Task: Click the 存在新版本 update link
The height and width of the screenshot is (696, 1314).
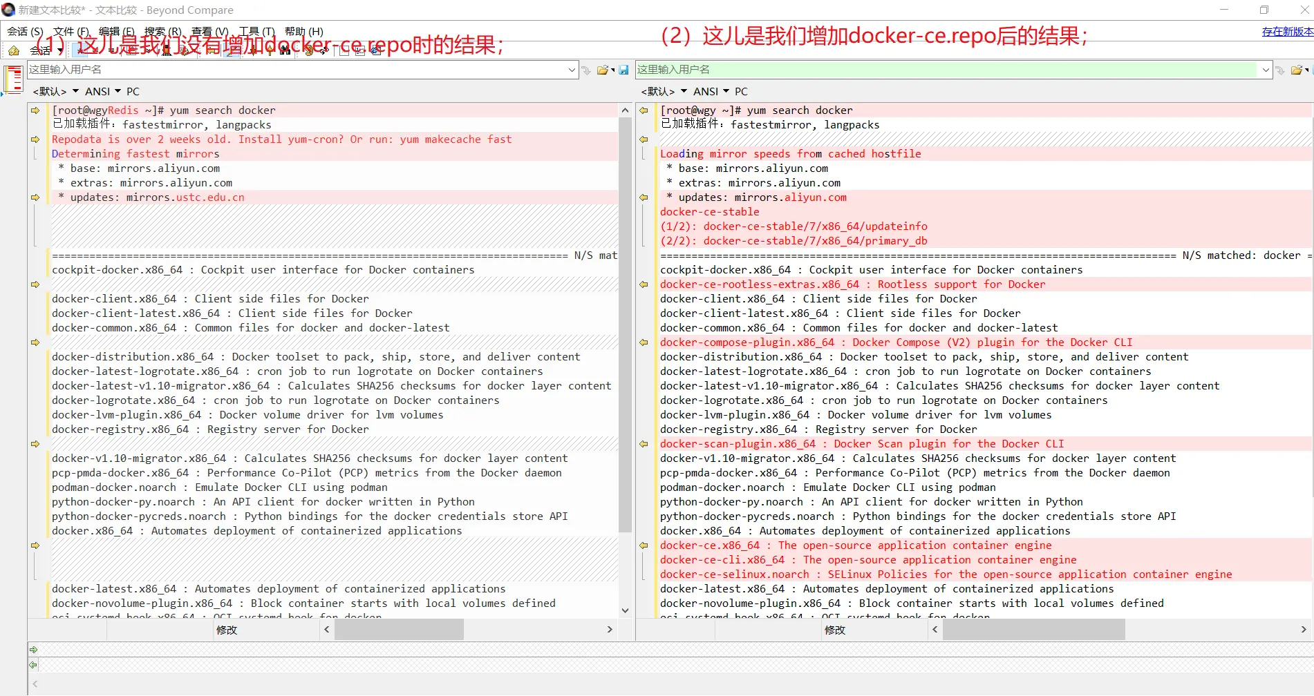Action: [x=1288, y=32]
